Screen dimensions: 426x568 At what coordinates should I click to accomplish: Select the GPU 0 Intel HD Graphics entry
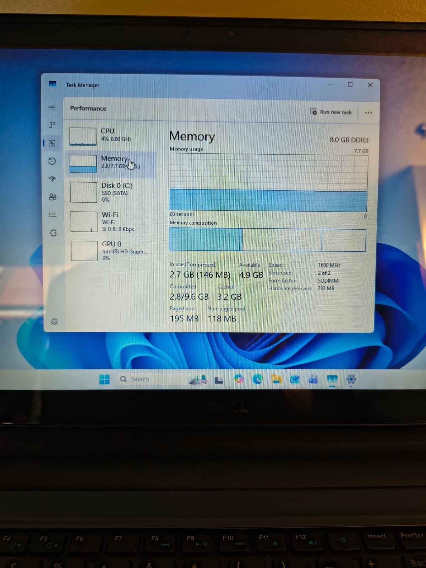(113, 251)
